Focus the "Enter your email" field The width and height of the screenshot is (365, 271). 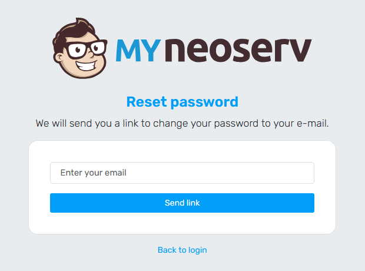[182, 173]
